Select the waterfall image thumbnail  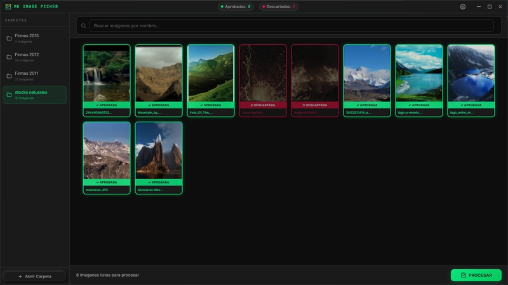pos(107,73)
